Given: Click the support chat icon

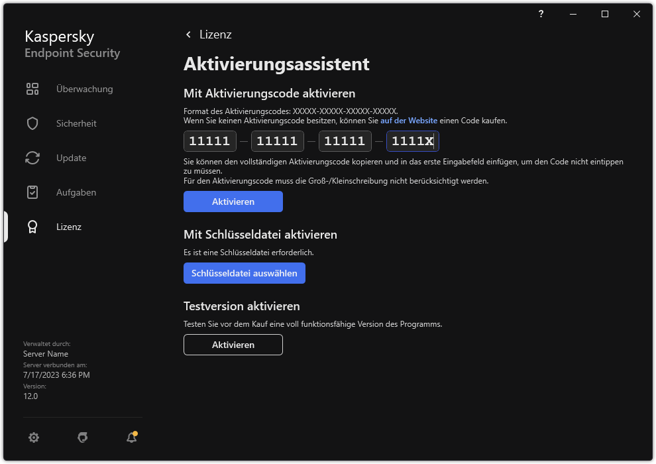Looking at the screenshot, I should tap(82, 437).
